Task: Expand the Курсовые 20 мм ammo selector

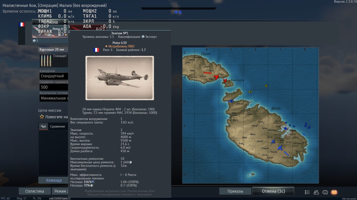Action: click(x=53, y=50)
